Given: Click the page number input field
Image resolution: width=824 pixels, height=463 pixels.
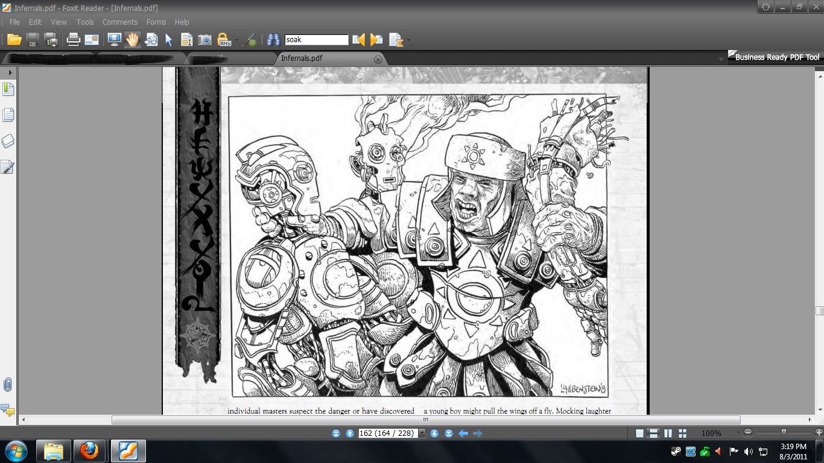Looking at the screenshot, I should click(388, 433).
